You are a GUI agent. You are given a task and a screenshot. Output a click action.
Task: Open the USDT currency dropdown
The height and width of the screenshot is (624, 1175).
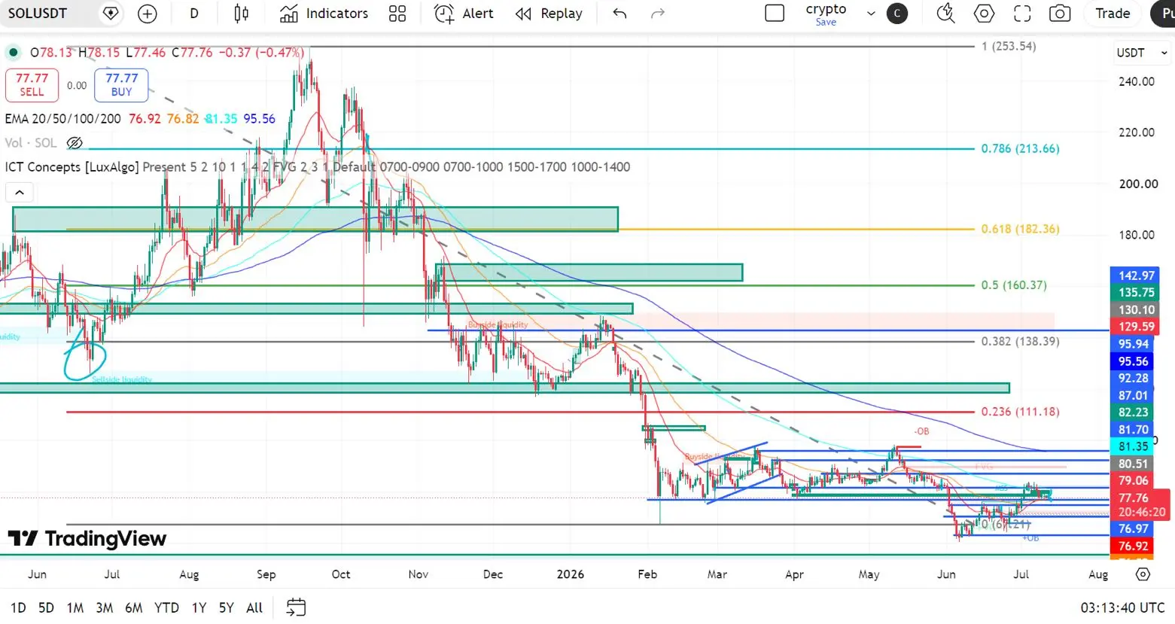coord(1142,53)
